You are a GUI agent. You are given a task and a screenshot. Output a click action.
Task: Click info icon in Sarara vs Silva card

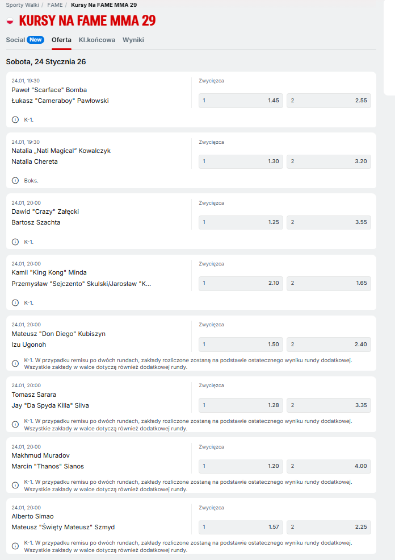tap(15, 424)
